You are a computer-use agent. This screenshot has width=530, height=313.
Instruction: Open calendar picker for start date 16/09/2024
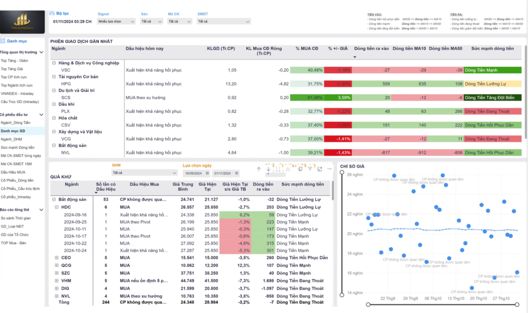(x=207, y=173)
